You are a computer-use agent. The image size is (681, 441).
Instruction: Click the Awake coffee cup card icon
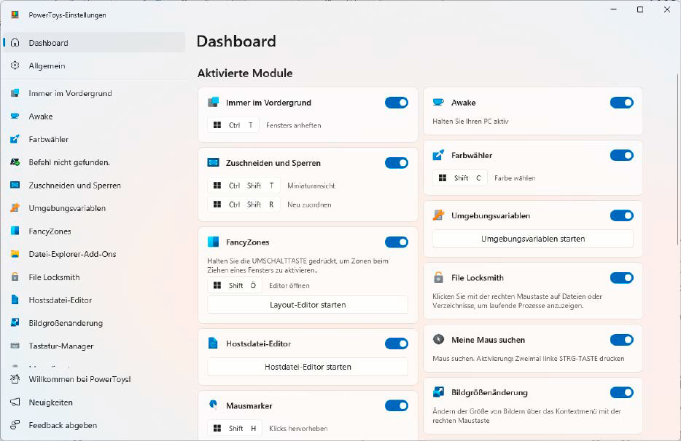click(x=439, y=103)
